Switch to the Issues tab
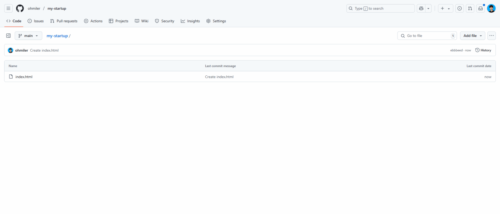The width and height of the screenshot is (500, 214). [35, 21]
